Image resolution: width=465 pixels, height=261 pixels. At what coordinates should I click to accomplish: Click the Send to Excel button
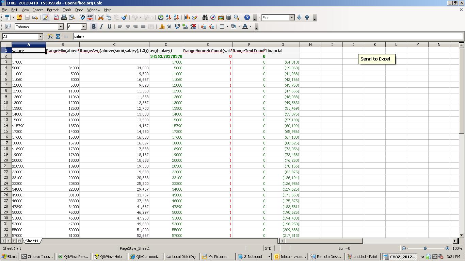click(377, 59)
